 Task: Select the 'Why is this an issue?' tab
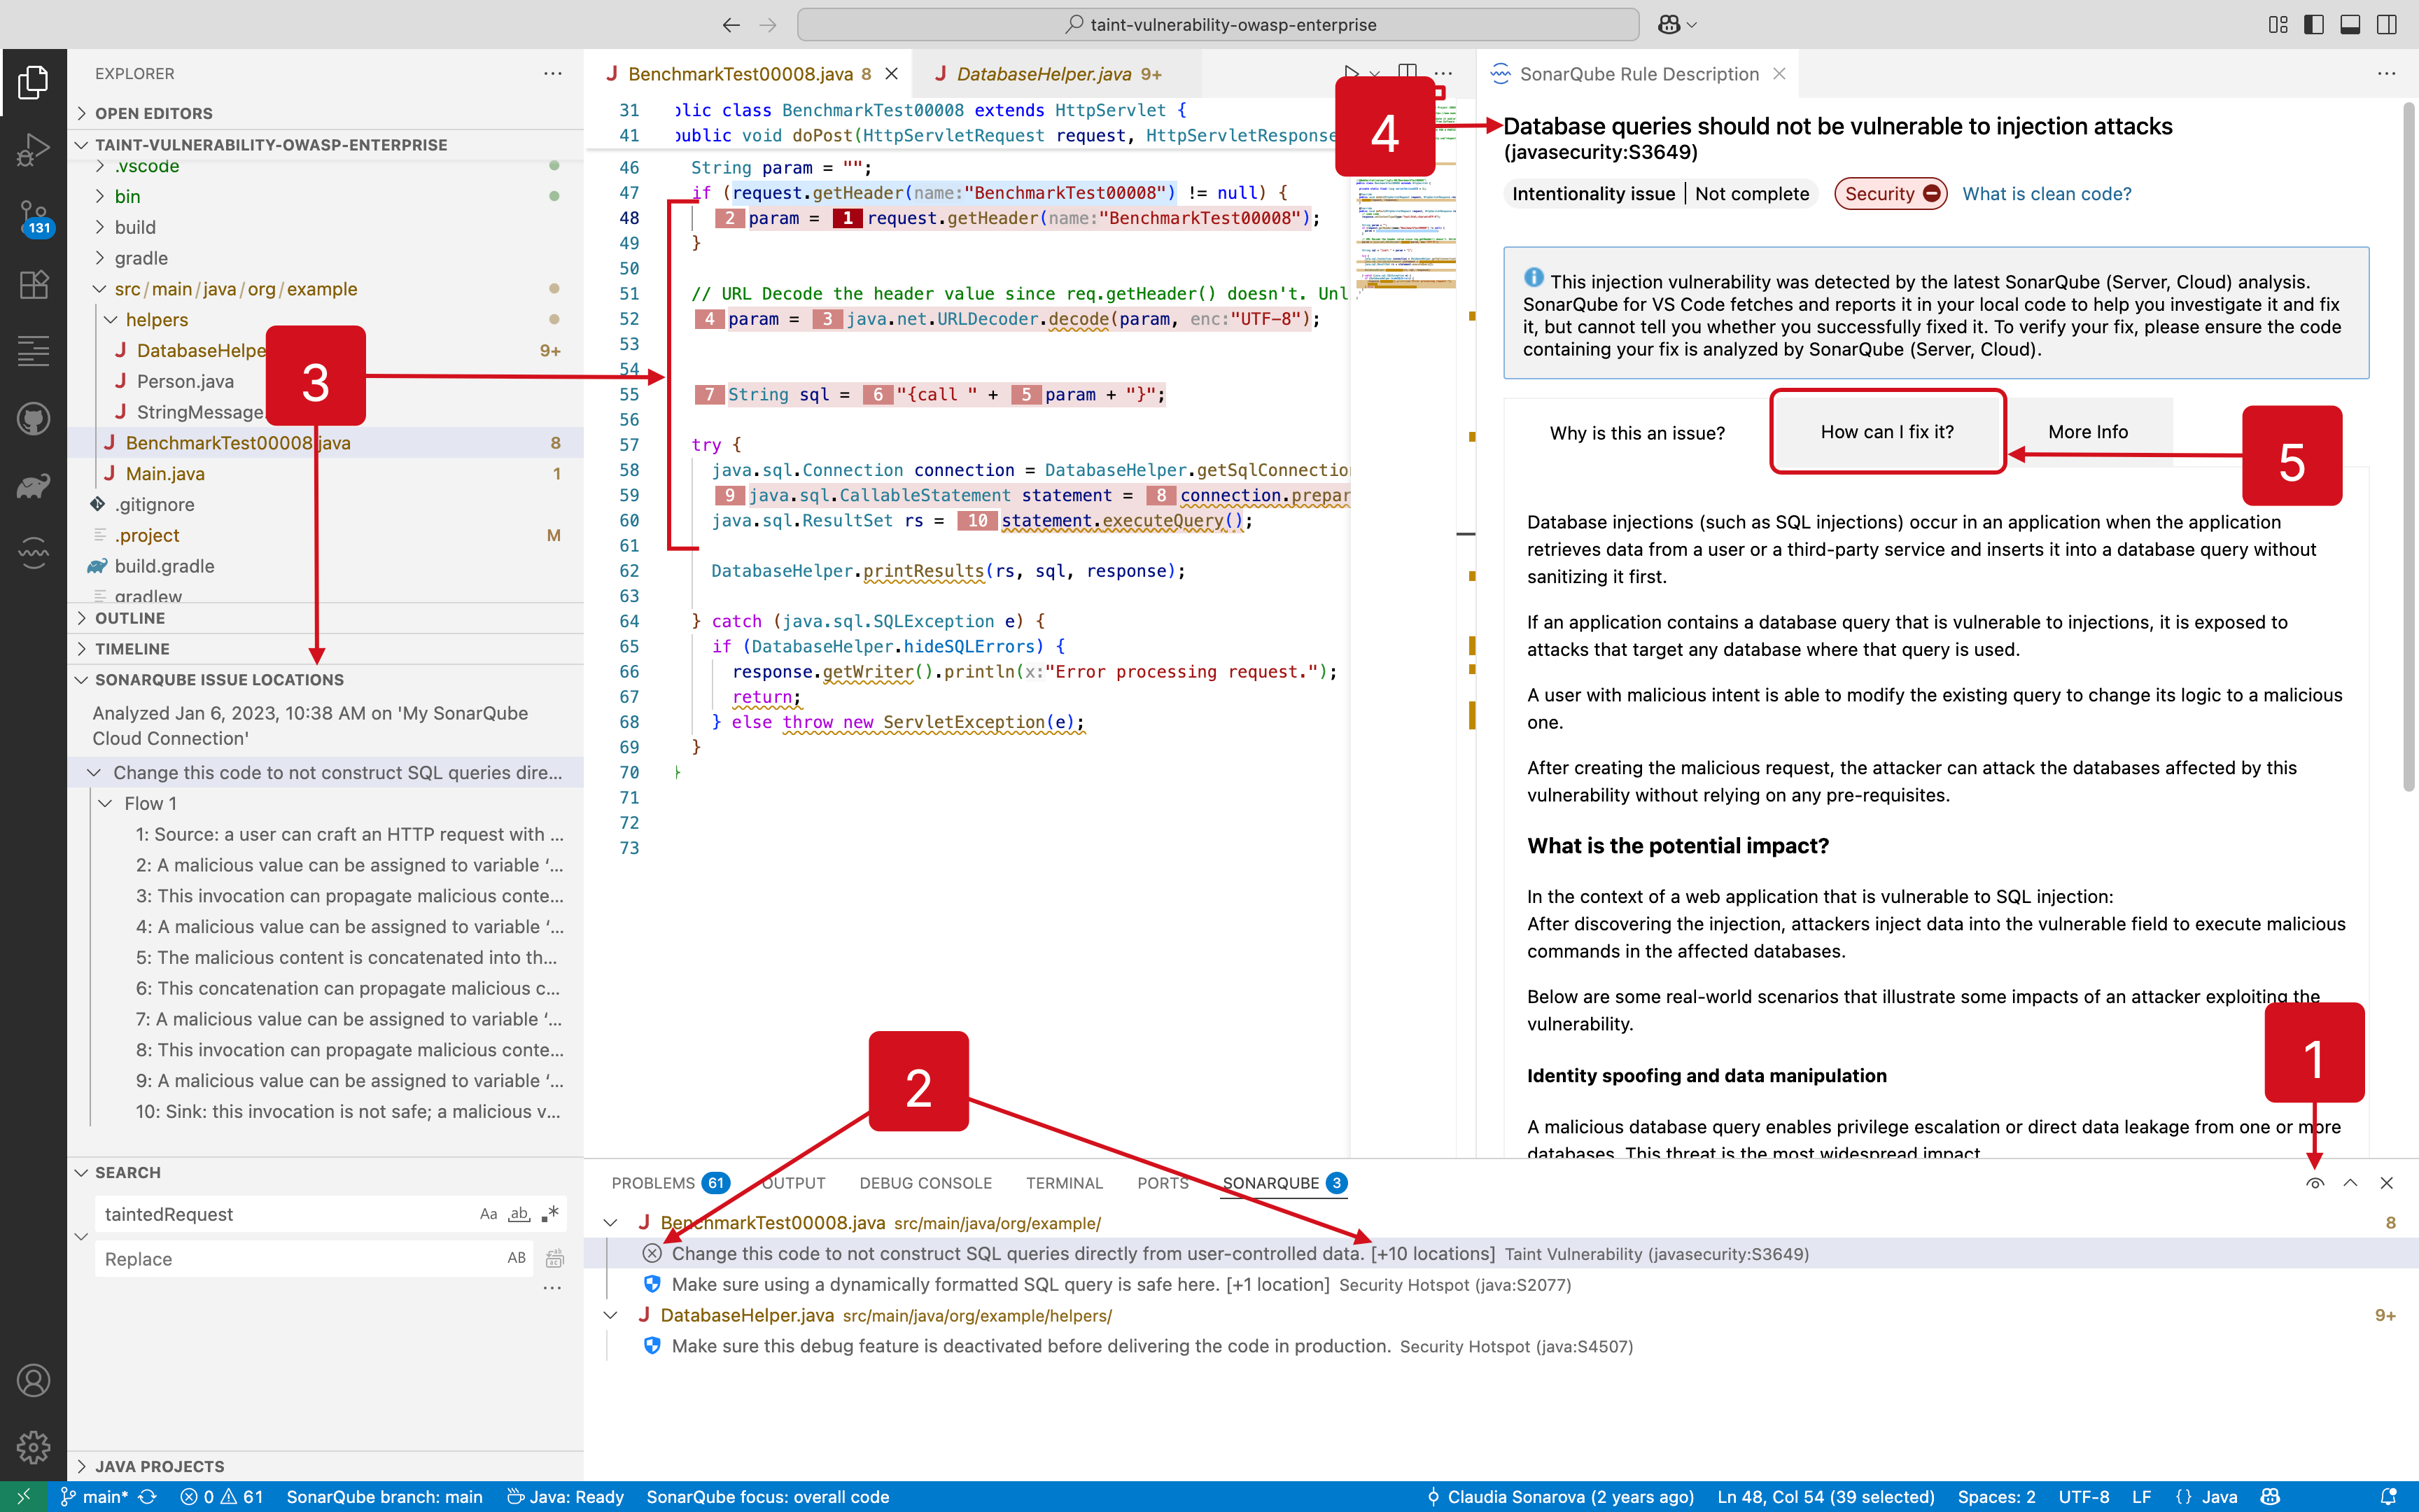pyautogui.click(x=1636, y=432)
